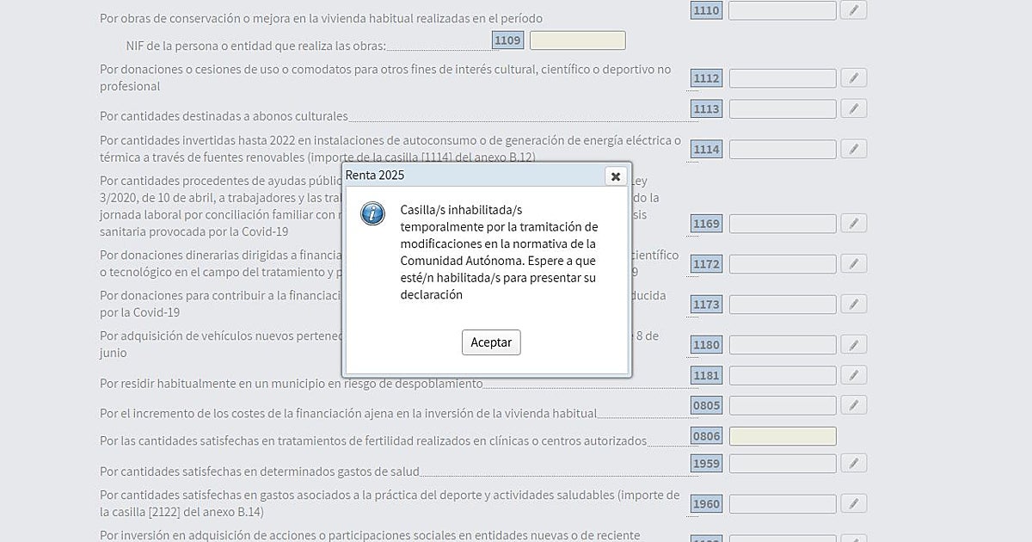
Task: Edit casilla 1960 deporte via pencil icon
Action: [853, 503]
